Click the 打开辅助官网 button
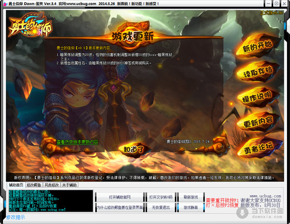Image resolution: width=290 pixels, height=224 pixels. 120,197
